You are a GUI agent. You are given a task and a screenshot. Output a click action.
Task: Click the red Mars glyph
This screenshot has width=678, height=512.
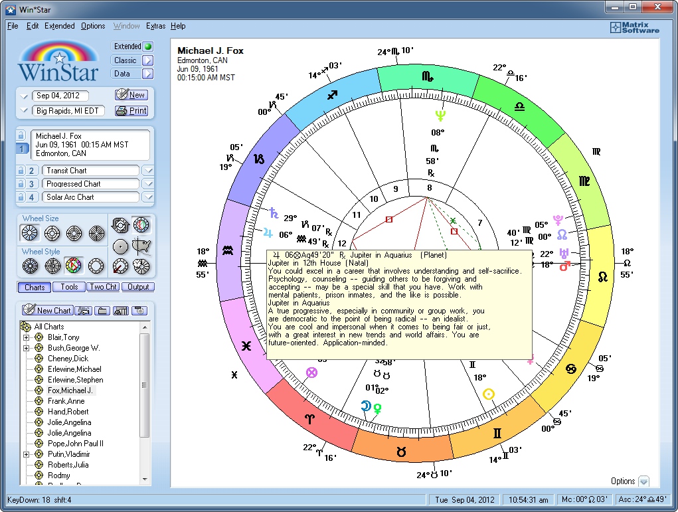(x=564, y=266)
